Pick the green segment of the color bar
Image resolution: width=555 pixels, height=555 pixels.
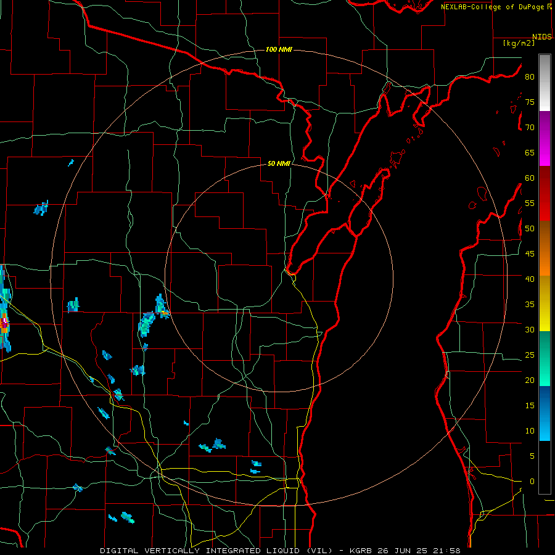pos(545,358)
